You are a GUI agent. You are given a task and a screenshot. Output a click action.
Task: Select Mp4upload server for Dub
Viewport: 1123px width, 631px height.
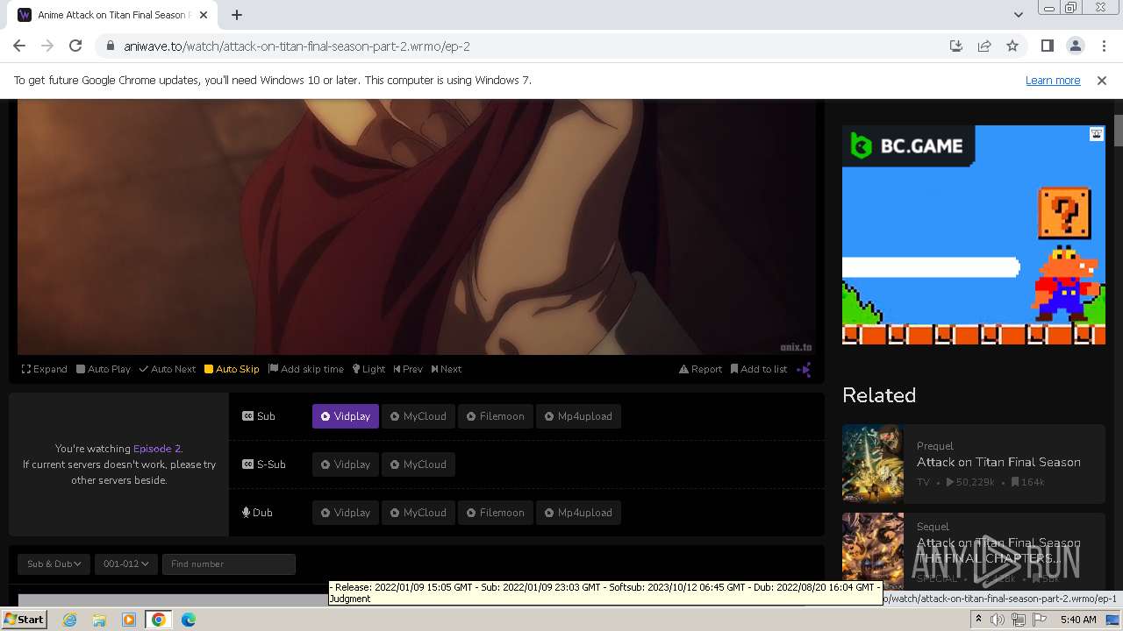(x=579, y=513)
